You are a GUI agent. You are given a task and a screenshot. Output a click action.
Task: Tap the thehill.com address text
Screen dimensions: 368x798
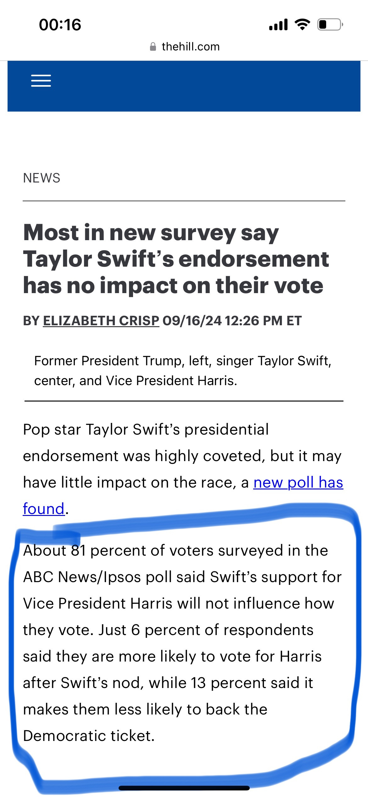tap(191, 47)
